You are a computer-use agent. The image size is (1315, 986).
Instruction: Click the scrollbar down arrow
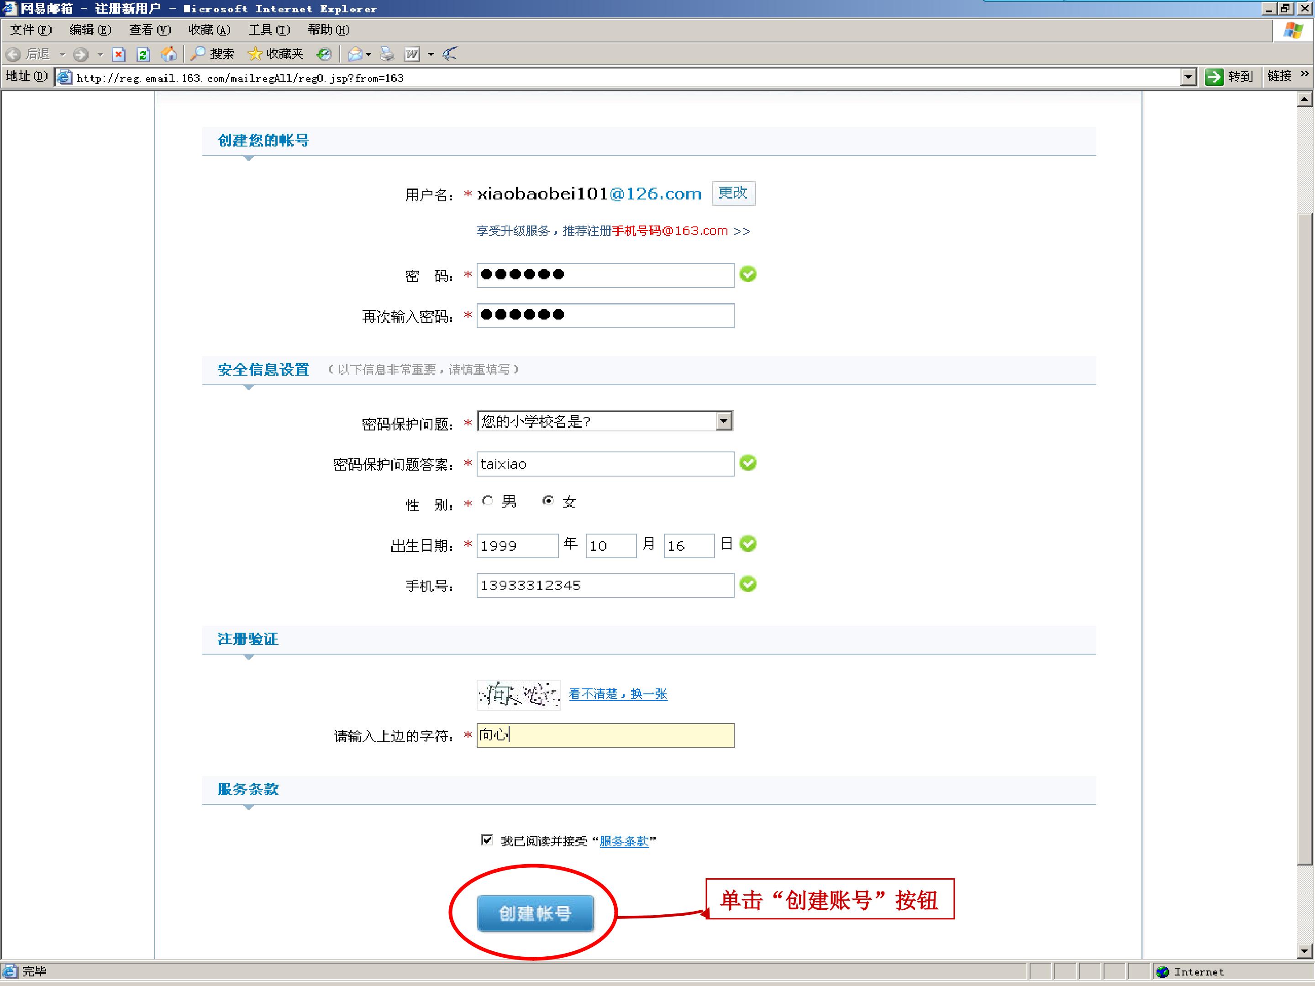pos(1304,951)
